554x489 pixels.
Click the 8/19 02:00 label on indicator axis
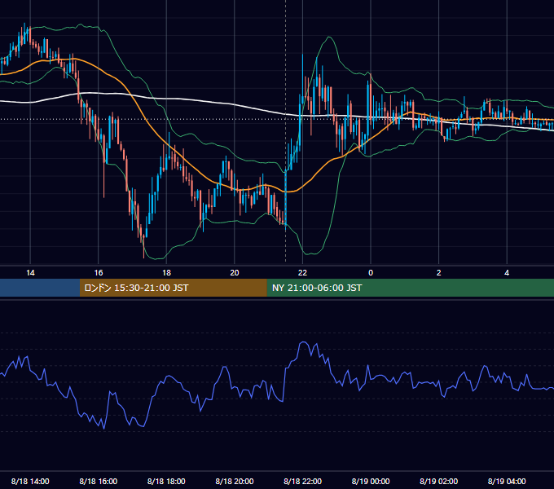439,481
